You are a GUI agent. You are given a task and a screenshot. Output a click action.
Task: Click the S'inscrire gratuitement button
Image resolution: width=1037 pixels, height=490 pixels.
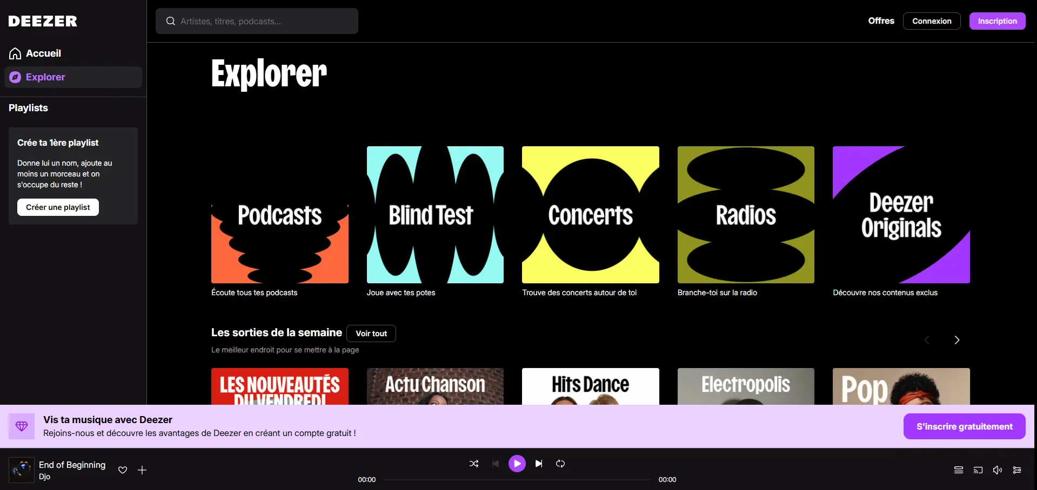click(x=964, y=426)
